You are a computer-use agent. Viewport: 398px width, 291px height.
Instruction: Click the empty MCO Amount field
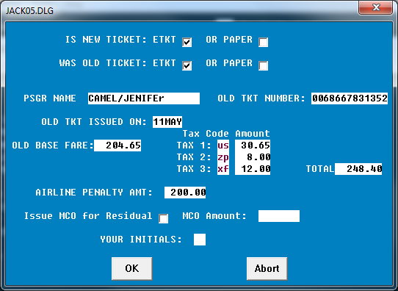click(x=279, y=216)
